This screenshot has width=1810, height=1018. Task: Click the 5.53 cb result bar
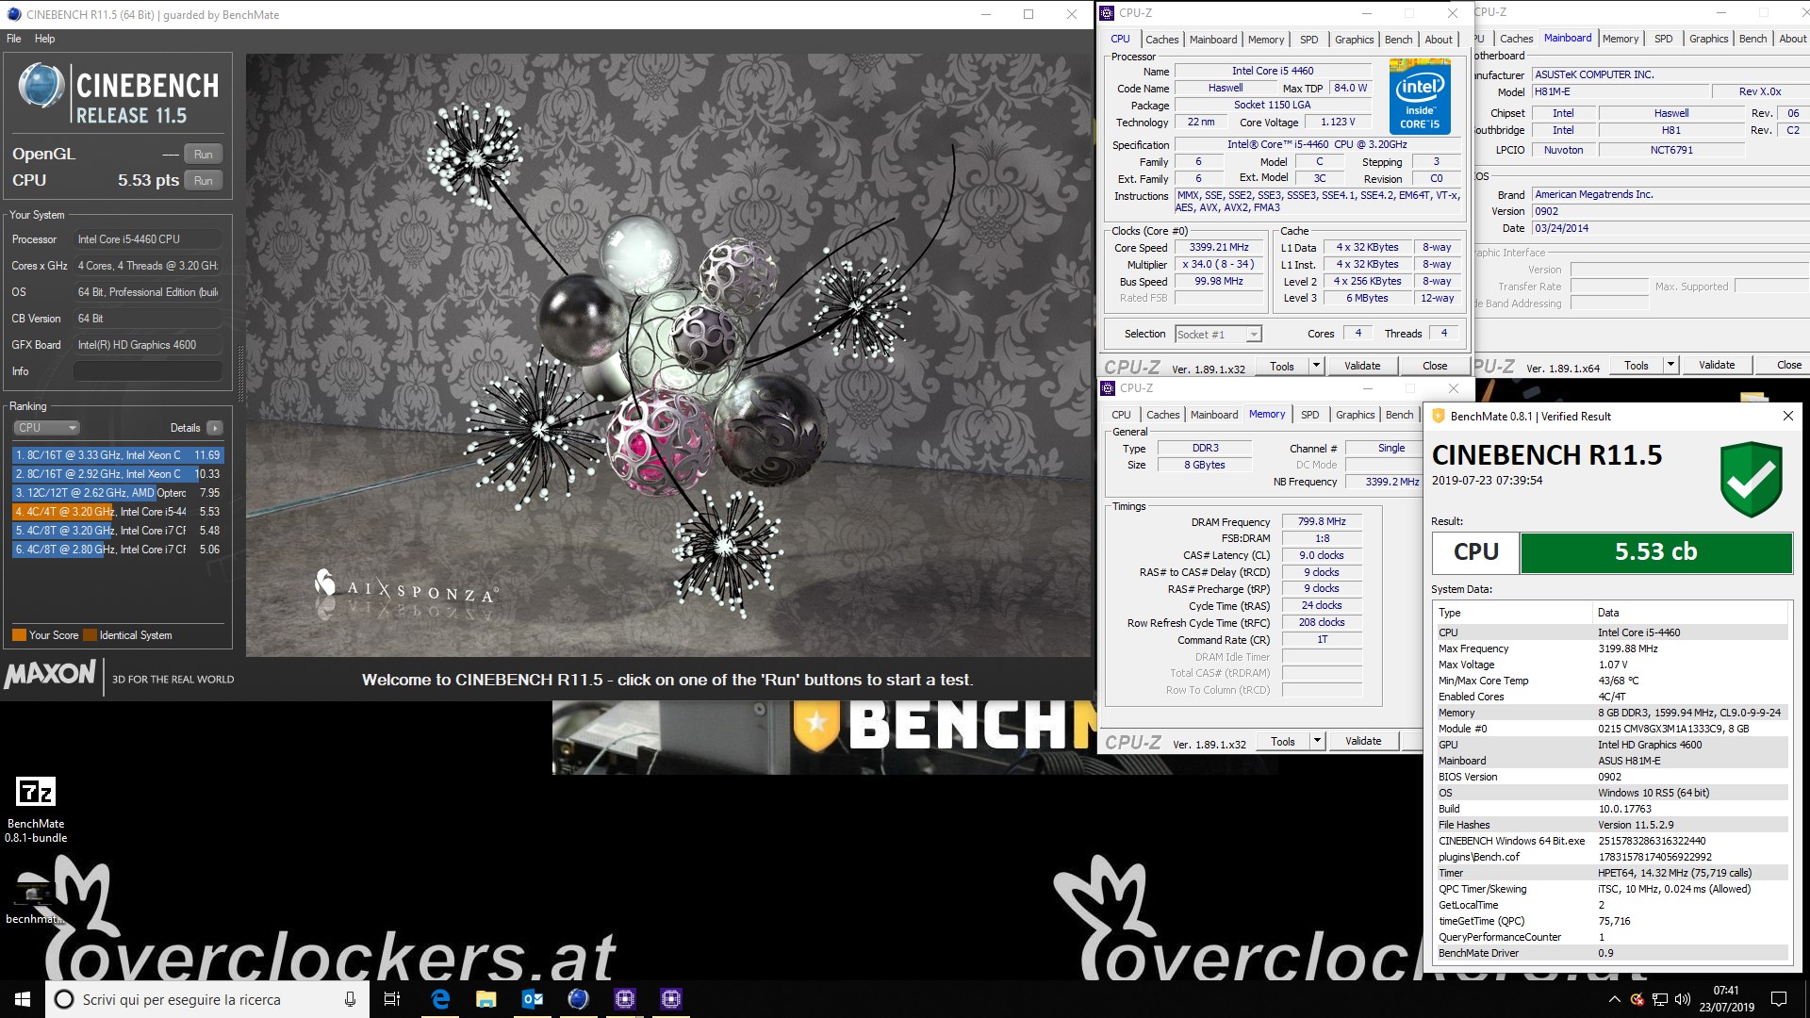(1655, 552)
